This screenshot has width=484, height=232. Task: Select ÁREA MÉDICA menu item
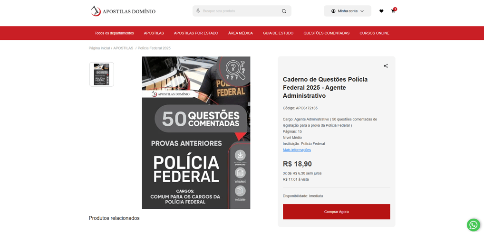(241, 33)
